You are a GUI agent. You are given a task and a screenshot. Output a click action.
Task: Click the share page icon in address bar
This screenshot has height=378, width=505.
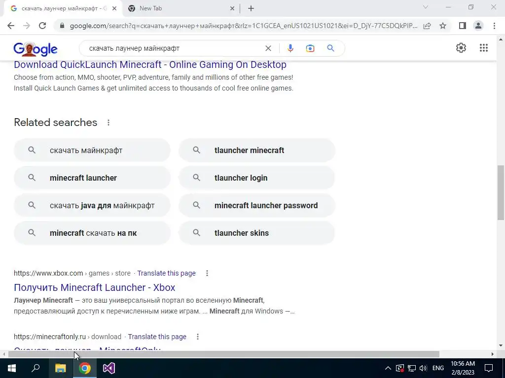[427, 26]
